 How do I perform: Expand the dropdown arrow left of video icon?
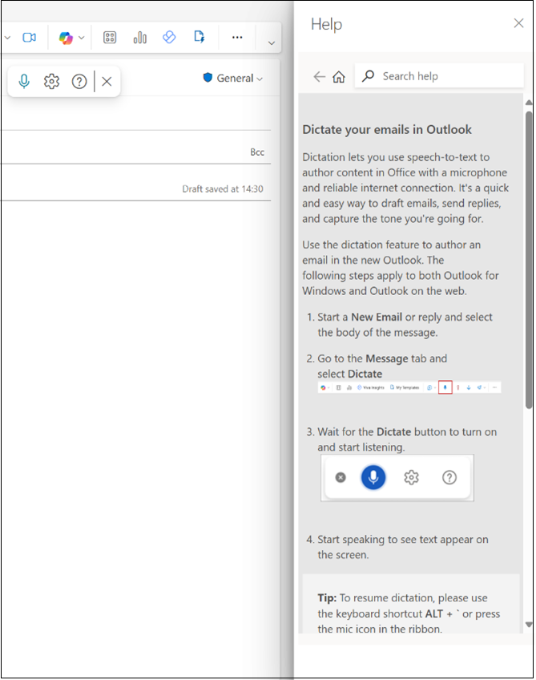pyautogui.click(x=7, y=38)
